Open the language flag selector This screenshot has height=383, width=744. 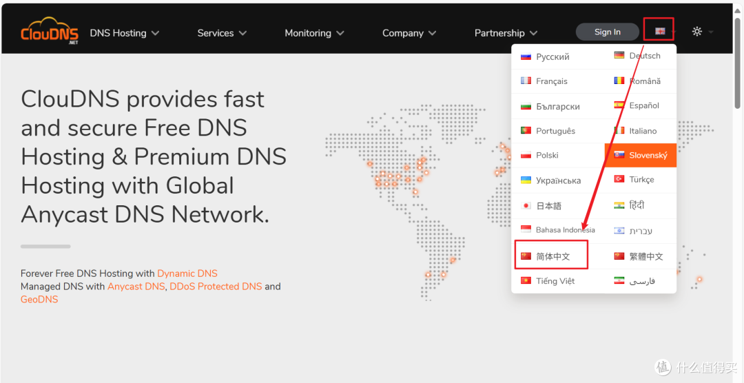[659, 31]
